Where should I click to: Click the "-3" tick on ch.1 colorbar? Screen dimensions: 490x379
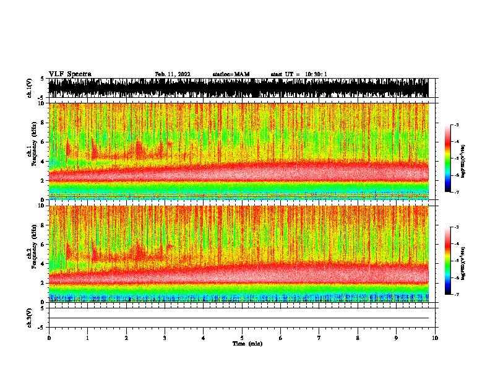pos(457,125)
